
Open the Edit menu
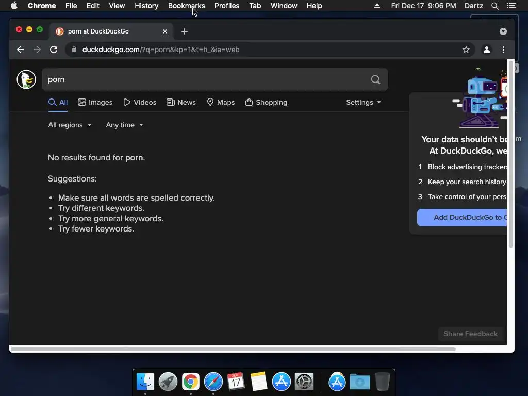(93, 6)
